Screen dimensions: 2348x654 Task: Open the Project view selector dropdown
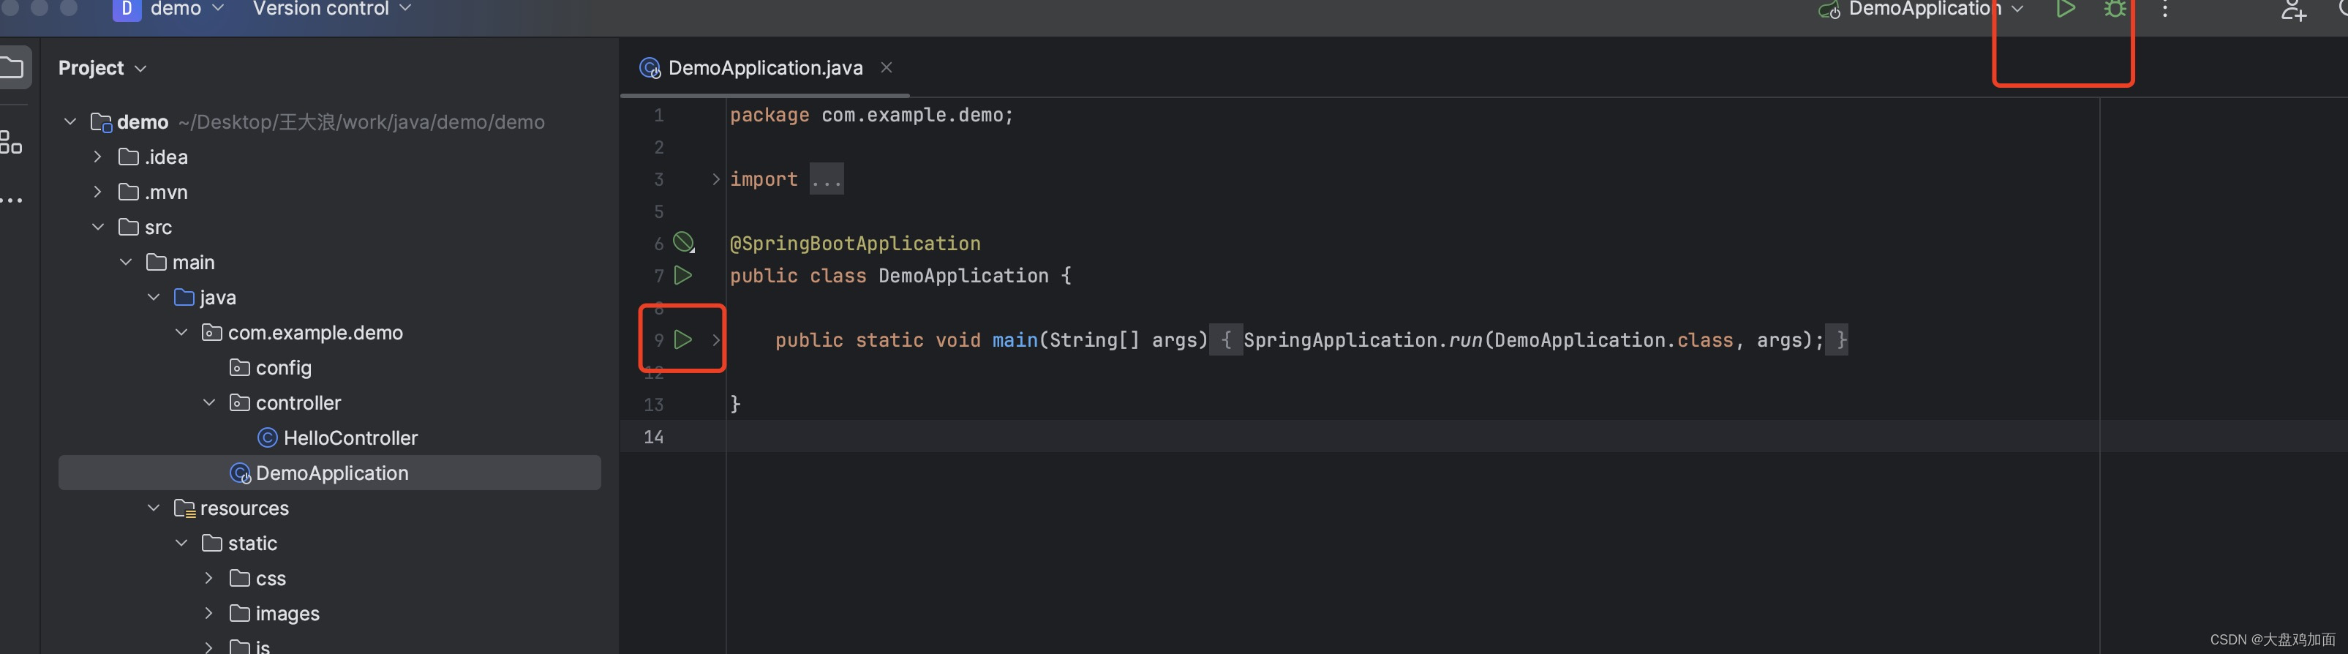102,69
